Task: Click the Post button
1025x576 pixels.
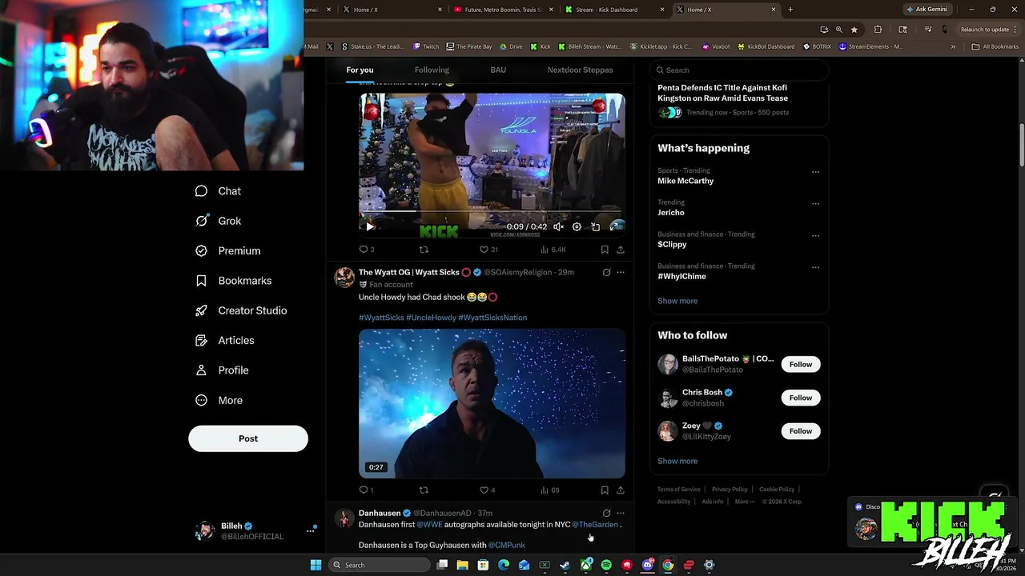Action: [248, 438]
